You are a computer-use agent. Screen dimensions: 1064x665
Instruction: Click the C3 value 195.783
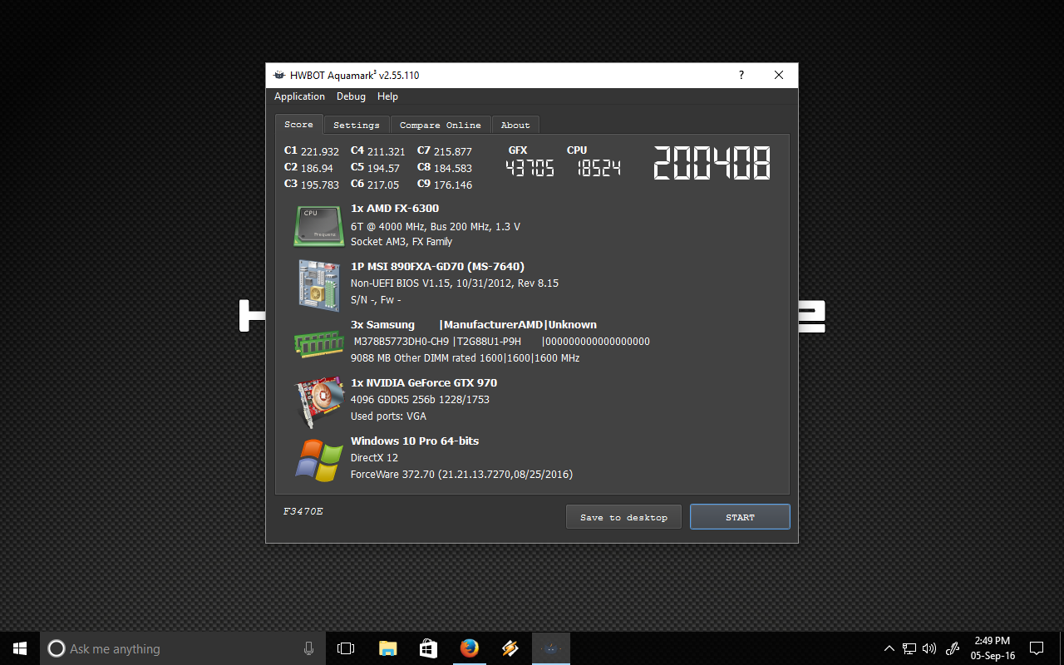320,185
